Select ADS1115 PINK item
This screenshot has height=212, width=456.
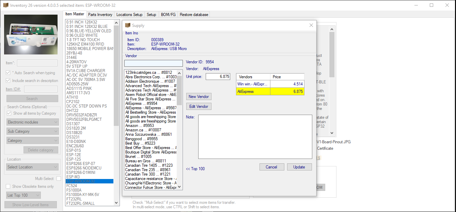point(90,88)
